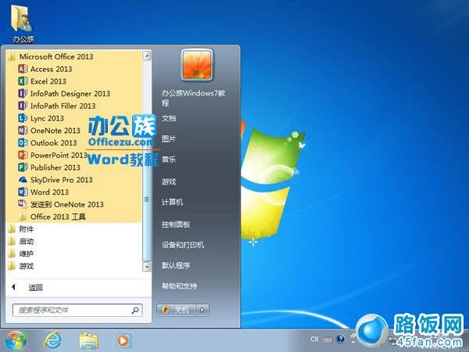Open Windows Media Player from the taskbar
The height and width of the screenshot is (352, 469).
(124, 340)
